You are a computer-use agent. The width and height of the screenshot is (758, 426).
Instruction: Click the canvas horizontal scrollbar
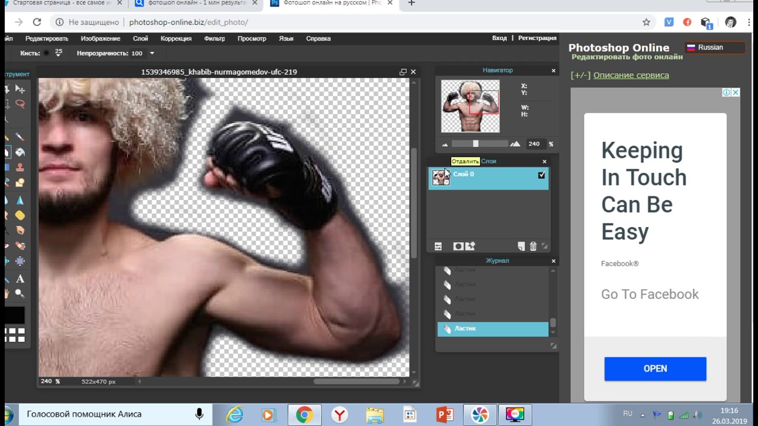[357, 382]
